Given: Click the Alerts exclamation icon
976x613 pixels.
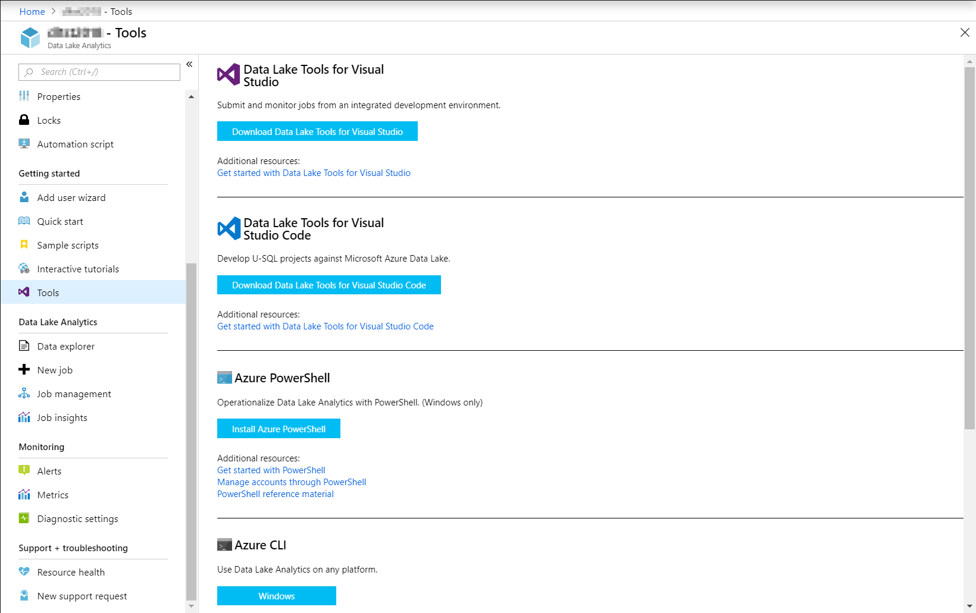Looking at the screenshot, I should (24, 470).
